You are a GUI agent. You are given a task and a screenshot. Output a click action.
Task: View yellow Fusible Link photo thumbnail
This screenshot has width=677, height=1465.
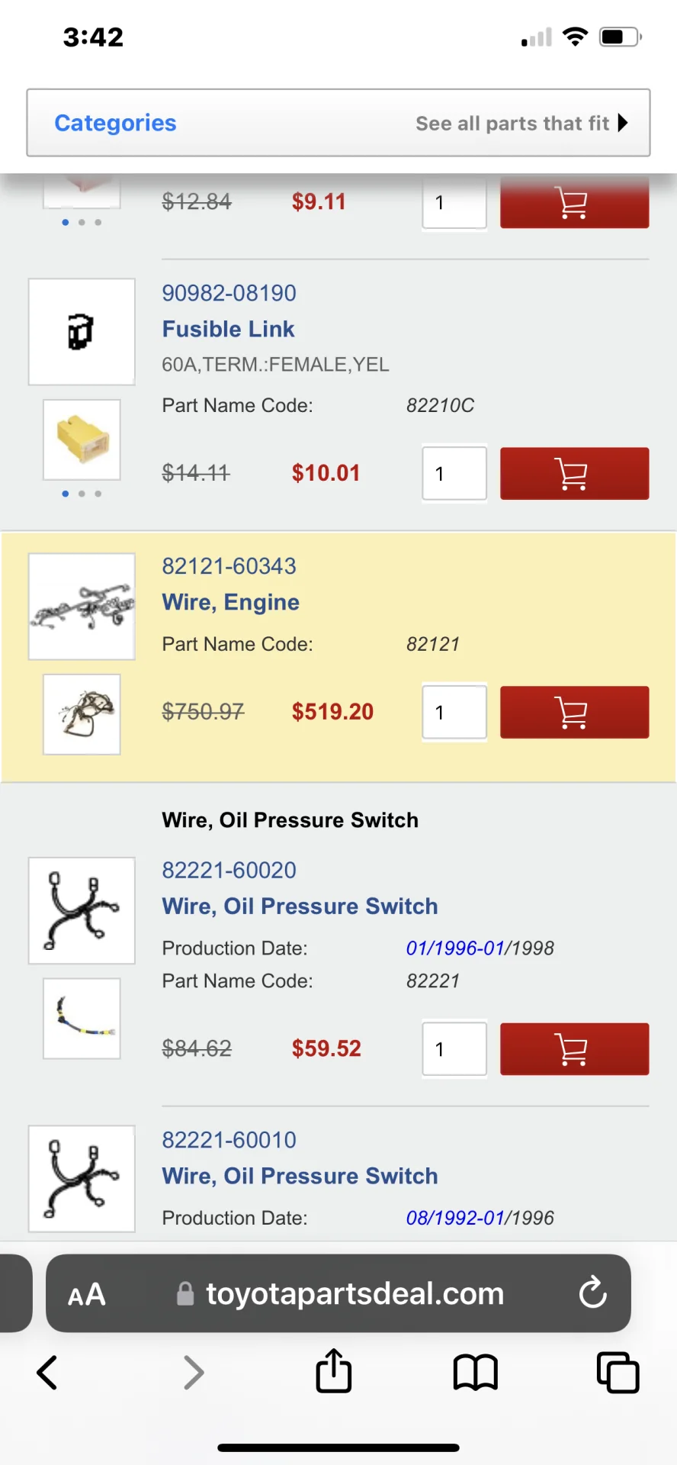[x=82, y=439]
